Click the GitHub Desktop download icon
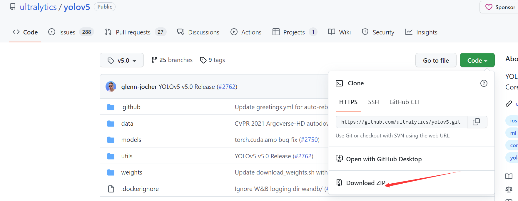The height and width of the screenshot is (201, 518). click(339, 159)
